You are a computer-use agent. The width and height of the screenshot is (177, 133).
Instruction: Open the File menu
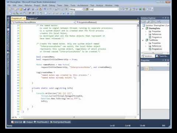coord(9,5)
